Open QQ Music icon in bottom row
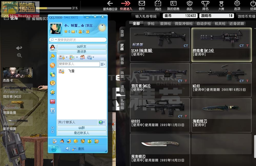 tap(89, 141)
